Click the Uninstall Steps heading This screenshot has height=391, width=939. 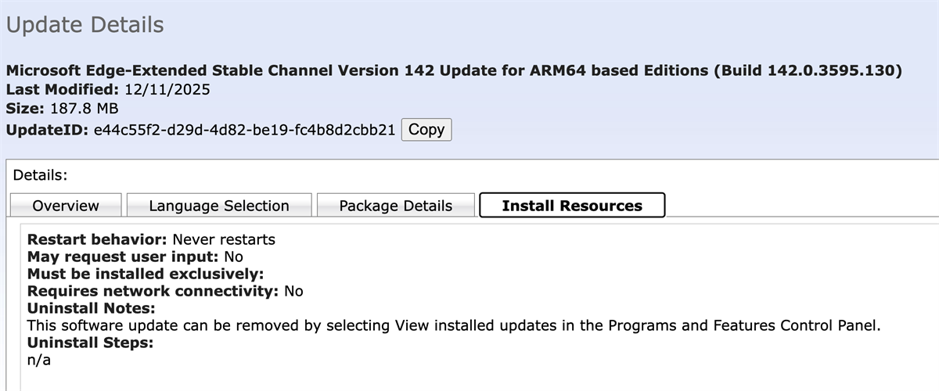click(x=89, y=343)
